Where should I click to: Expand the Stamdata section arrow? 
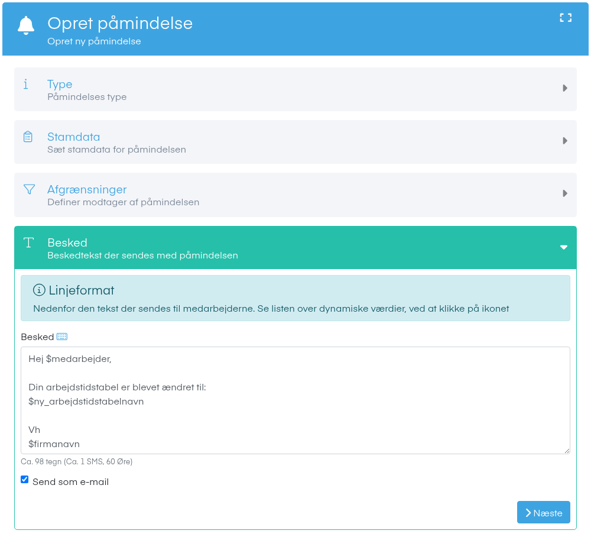point(564,141)
